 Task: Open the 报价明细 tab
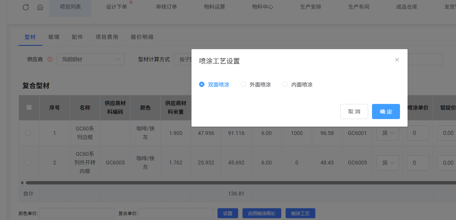(142, 37)
